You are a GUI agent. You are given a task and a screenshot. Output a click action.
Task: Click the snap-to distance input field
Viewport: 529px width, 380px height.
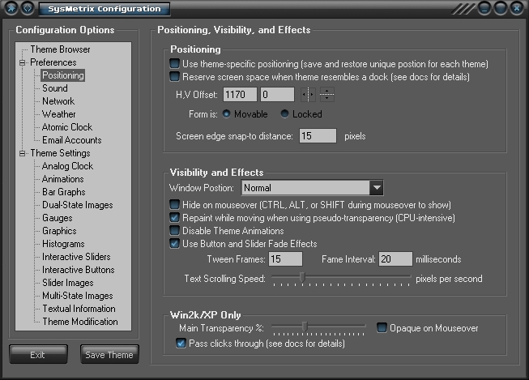(318, 135)
